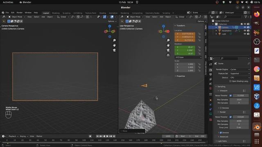This screenshot has width=262, height=147.
Task: Click the Marker menu in the timeline
Action: [39, 136]
